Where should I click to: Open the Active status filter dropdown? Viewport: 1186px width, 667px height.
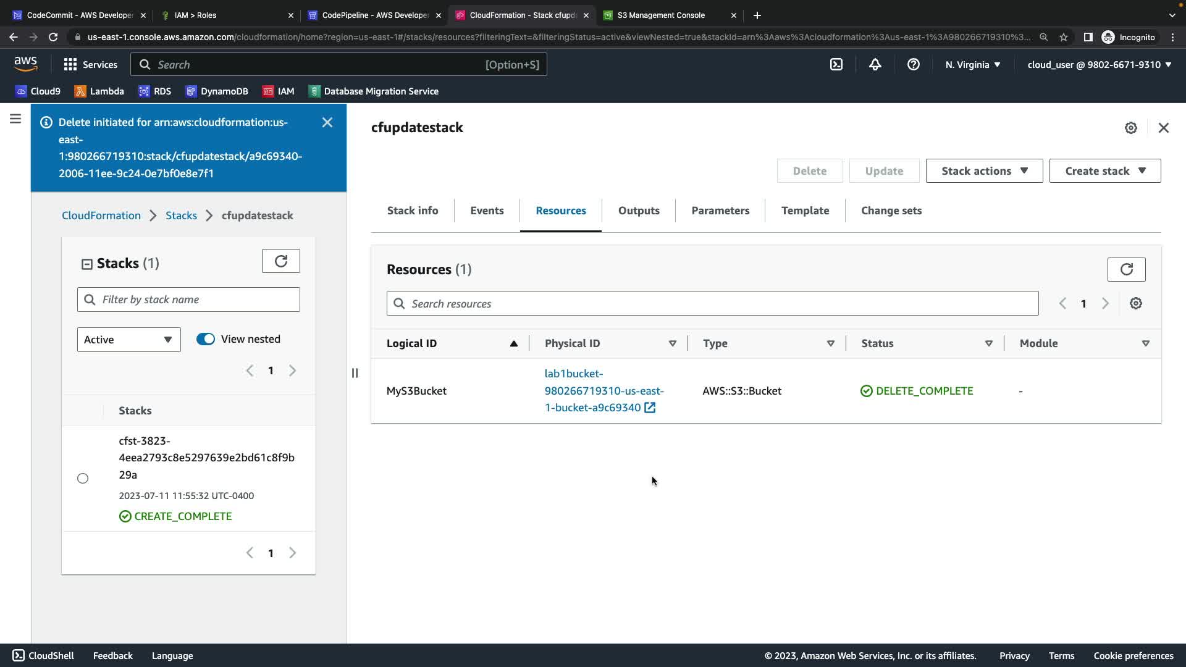(x=128, y=340)
